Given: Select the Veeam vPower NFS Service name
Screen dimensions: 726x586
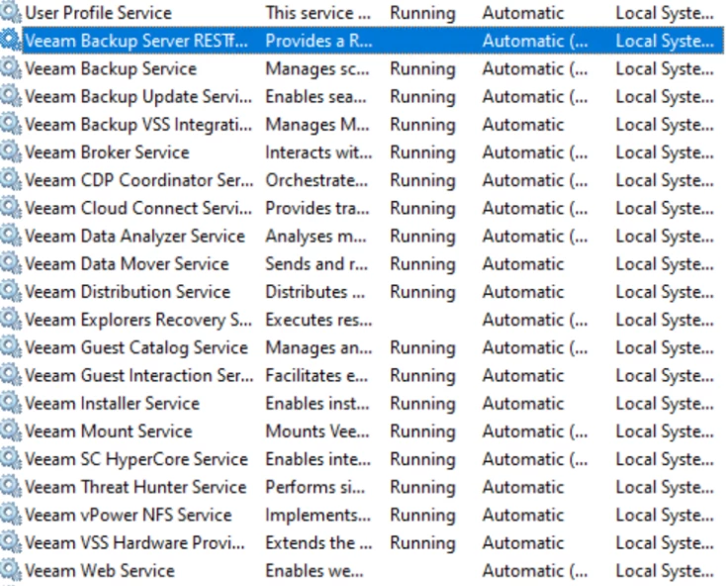Looking at the screenshot, I should (129, 515).
